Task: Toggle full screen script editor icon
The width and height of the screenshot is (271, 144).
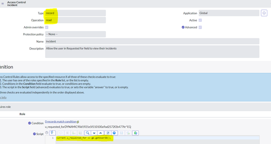Action: coord(108,133)
